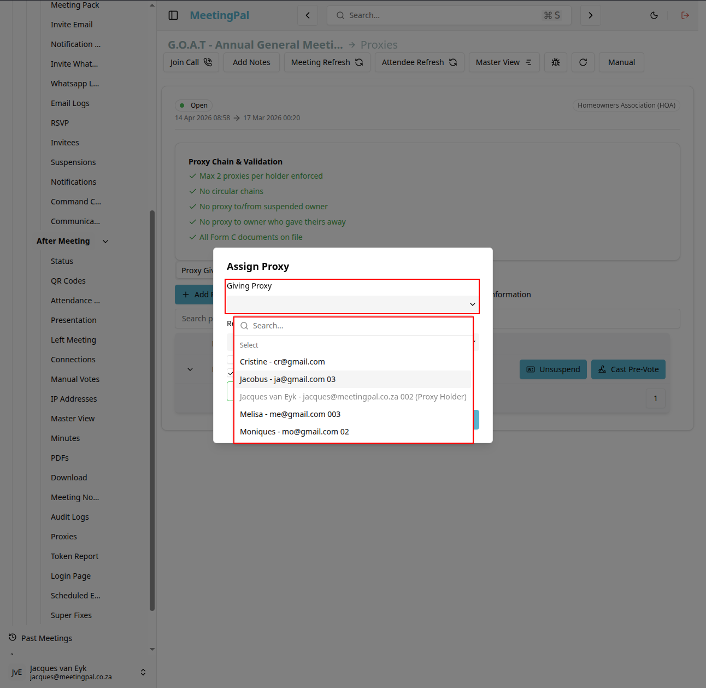The width and height of the screenshot is (706, 688).
Task: Expand the table row chevron
Action: 190,369
